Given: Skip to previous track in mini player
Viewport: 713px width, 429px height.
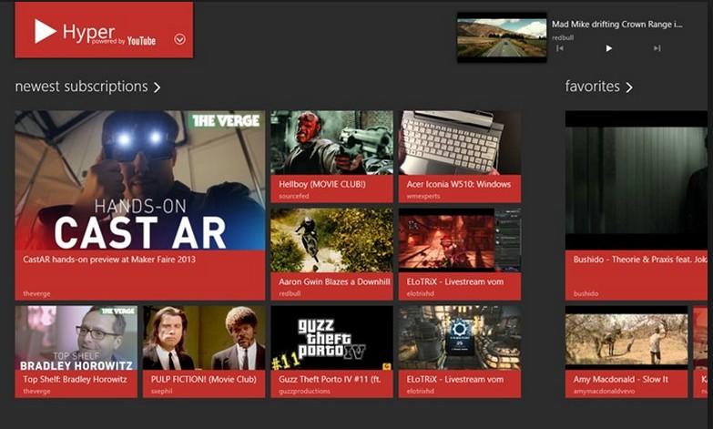Looking at the screenshot, I should (x=560, y=48).
